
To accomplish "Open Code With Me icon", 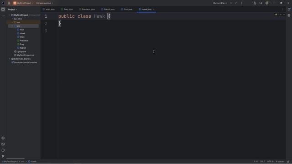I will point(255,3).
